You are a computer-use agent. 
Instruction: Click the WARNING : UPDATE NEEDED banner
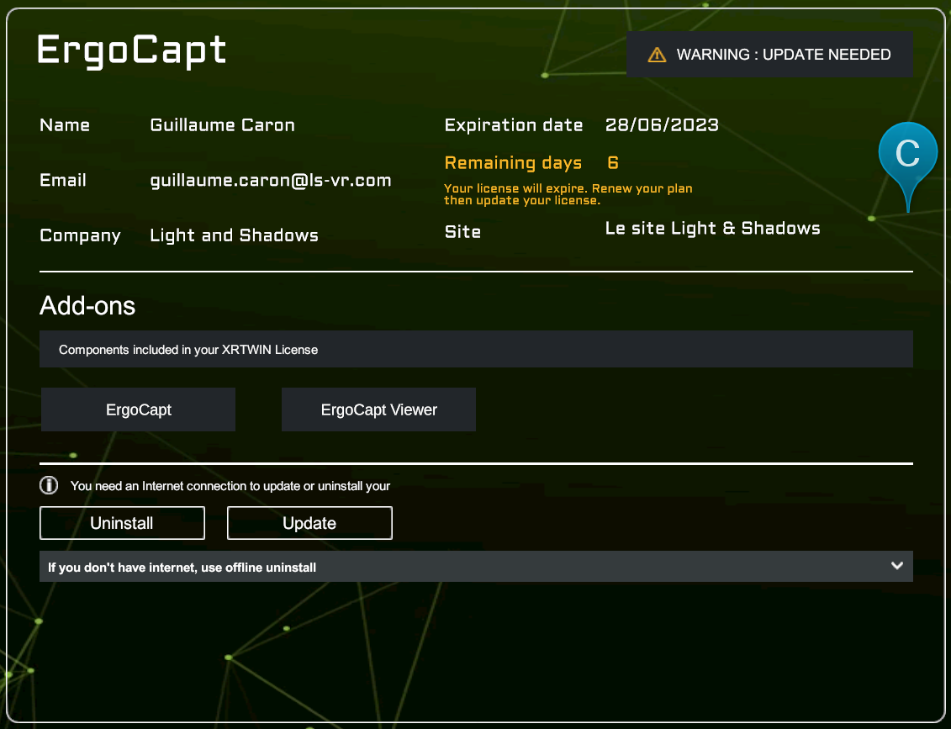click(x=769, y=55)
